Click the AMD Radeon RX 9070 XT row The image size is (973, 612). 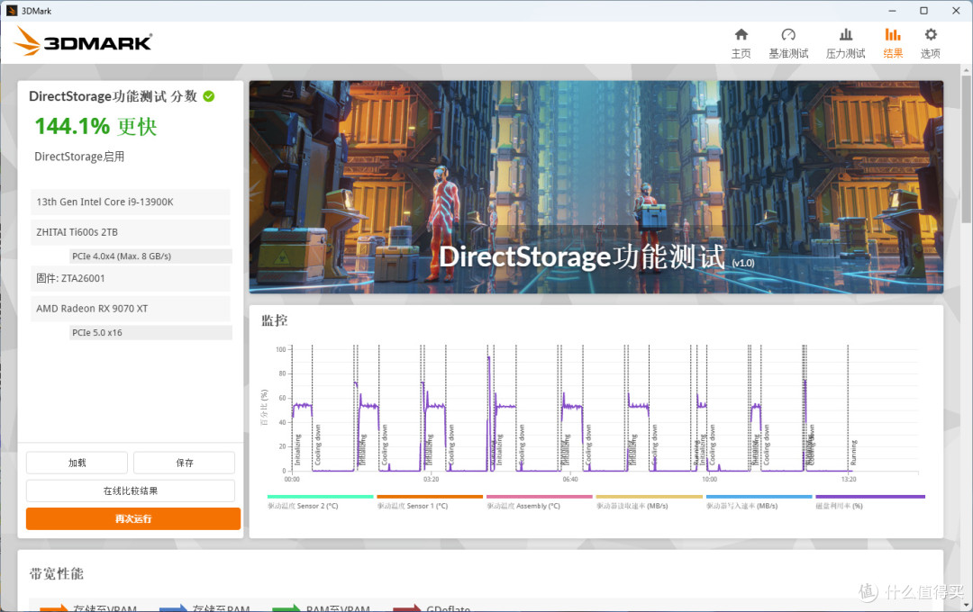point(131,308)
